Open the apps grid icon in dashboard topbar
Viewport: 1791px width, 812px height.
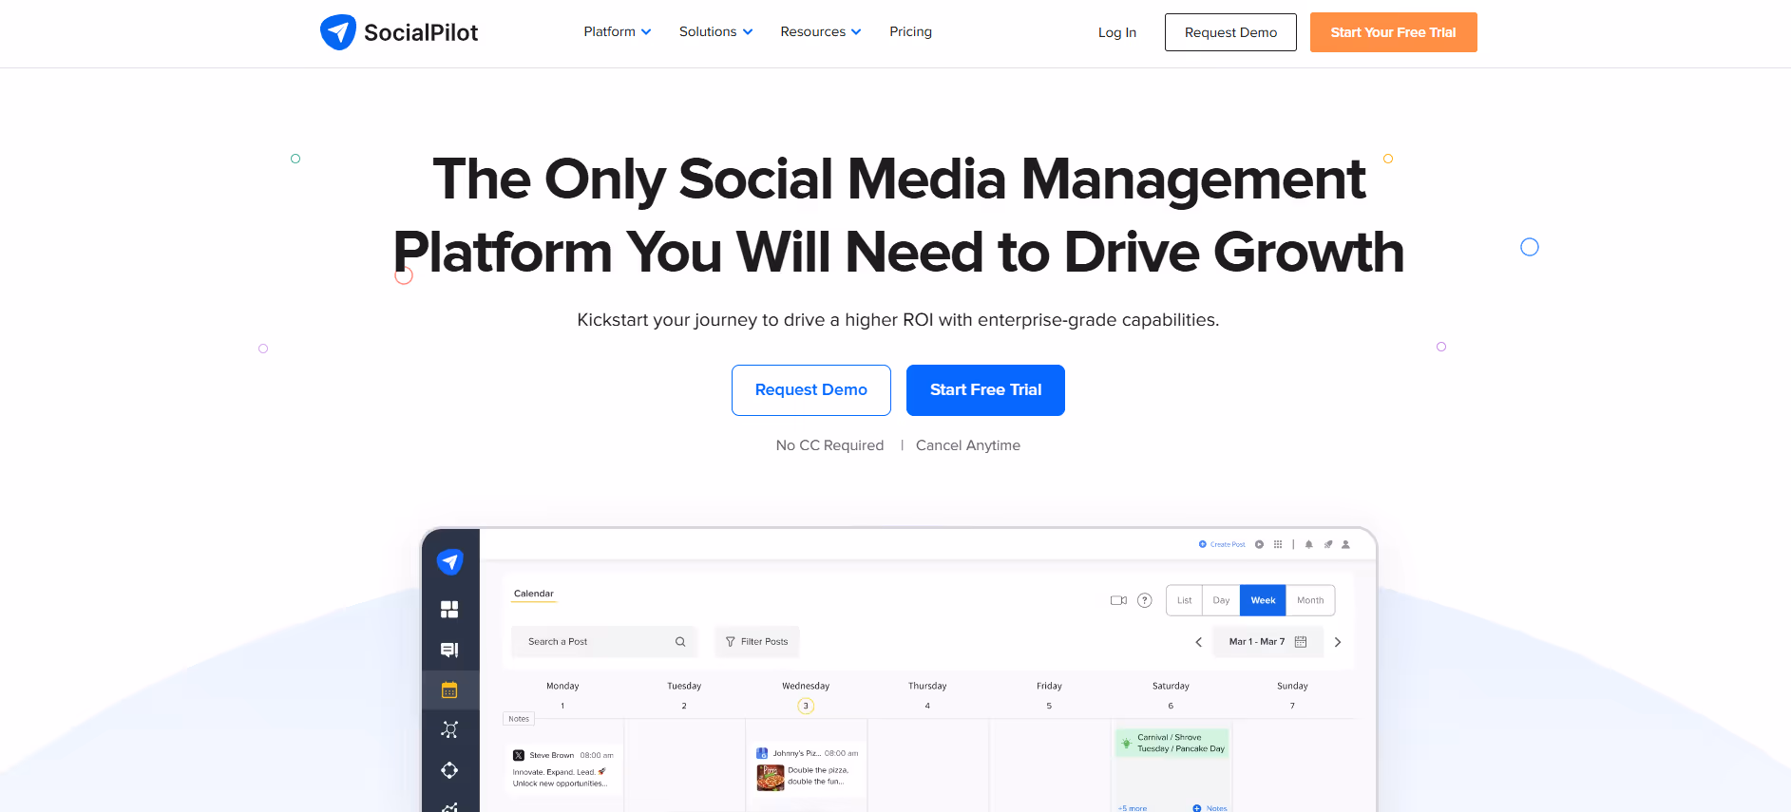pyautogui.click(x=1278, y=544)
